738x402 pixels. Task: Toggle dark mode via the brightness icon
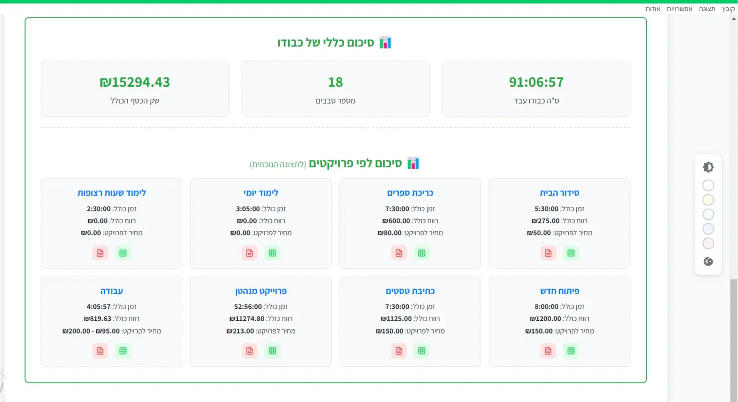tap(708, 167)
